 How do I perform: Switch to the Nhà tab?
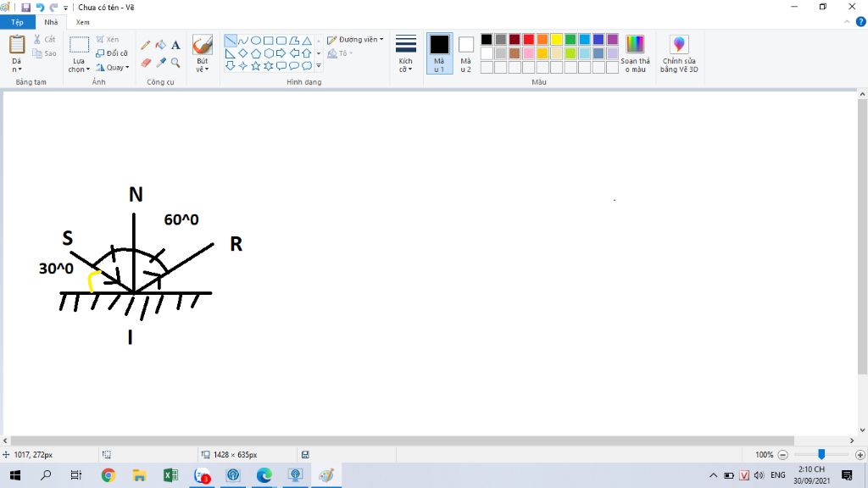click(51, 22)
